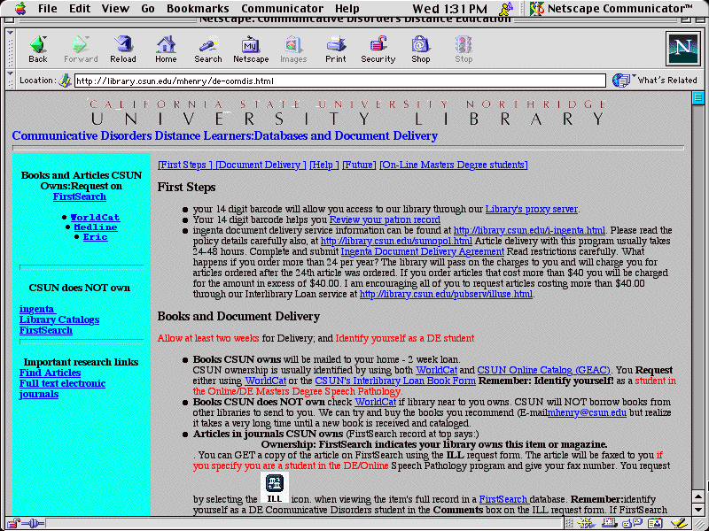Open the Netscape Communicator application menu

(612, 8)
